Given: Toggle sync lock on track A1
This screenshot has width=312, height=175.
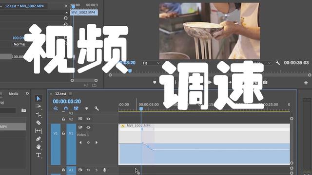Looking at the screenshot, I should click(80, 170).
